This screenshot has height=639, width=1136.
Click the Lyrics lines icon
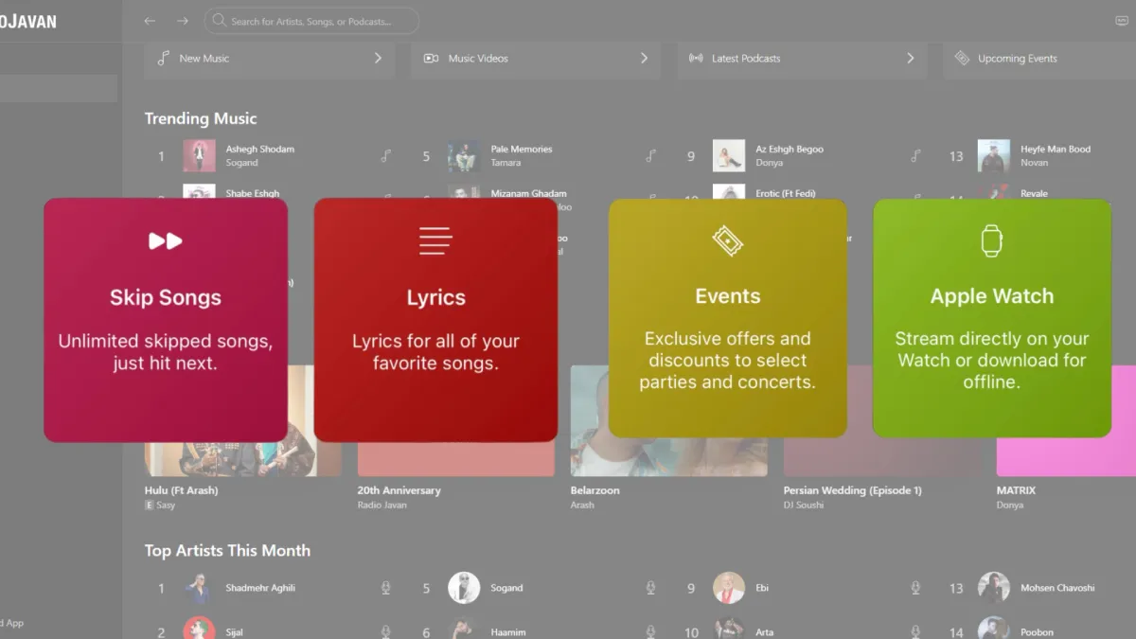tap(435, 240)
